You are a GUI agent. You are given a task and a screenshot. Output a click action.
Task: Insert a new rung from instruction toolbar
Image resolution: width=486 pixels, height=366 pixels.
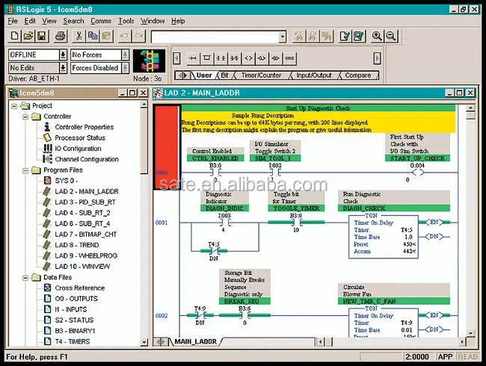(x=191, y=58)
